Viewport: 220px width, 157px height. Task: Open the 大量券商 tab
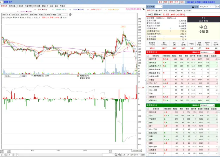tap(28, 6)
